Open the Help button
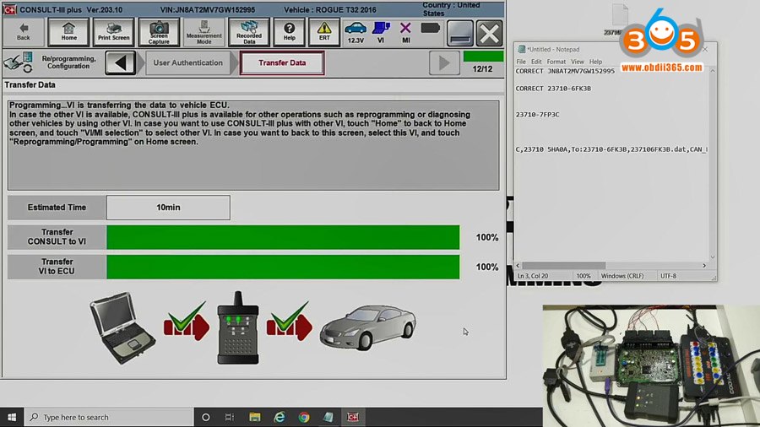 (290, 32)
